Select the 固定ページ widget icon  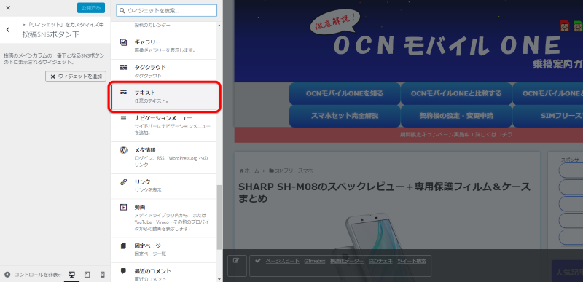pyautogui.click(x=123, y=246)
